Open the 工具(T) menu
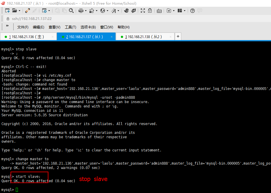Image resolution: width=271 pixels, height=193 pixels. [x=70, y=27]
